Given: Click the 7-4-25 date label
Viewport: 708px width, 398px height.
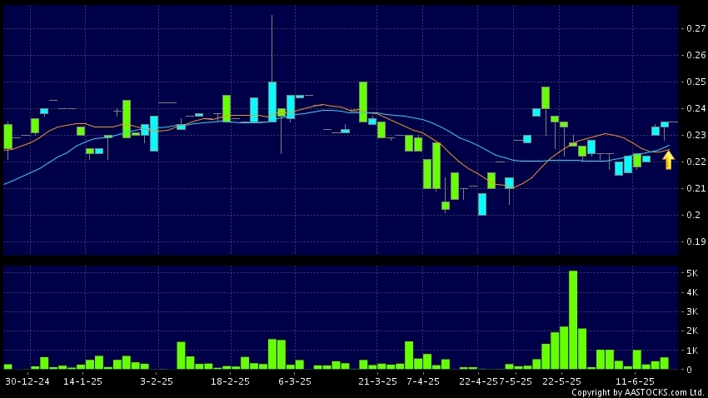Looking at the screenshot, I should pos(423,381).
